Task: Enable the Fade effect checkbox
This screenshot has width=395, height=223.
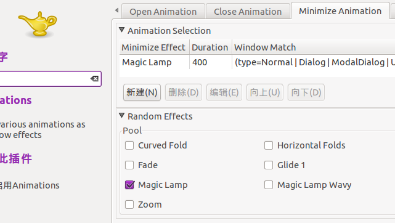Action: tap(129, 165)
